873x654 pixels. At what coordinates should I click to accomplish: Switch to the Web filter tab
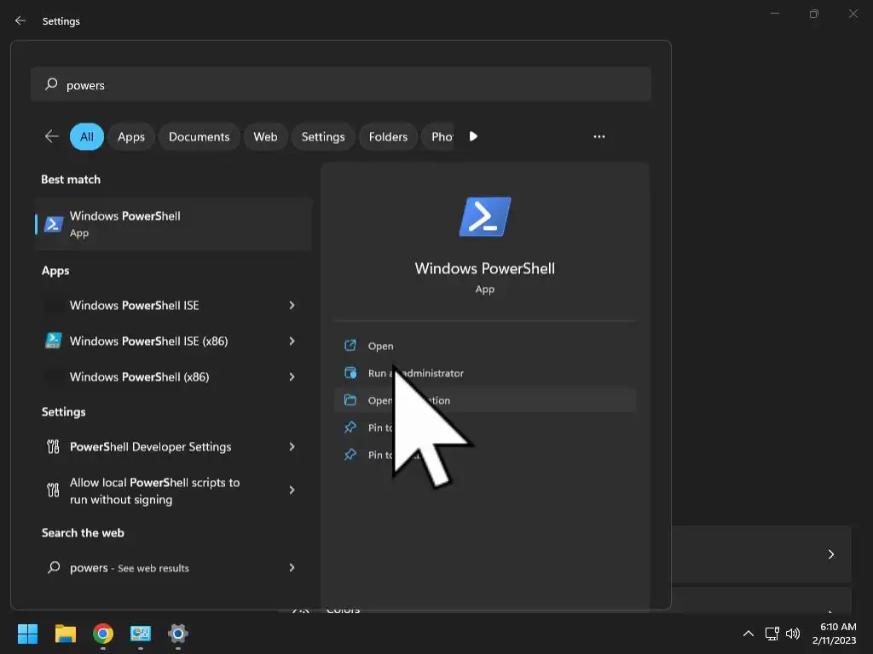point(266,137)
